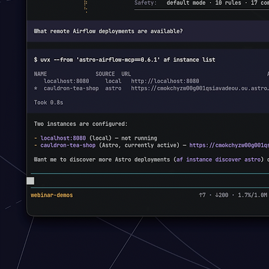
Task: Click the active-instance asterisk beside cauldron-tea-shop
Action: pyautogui.click(x=36, y=88)
